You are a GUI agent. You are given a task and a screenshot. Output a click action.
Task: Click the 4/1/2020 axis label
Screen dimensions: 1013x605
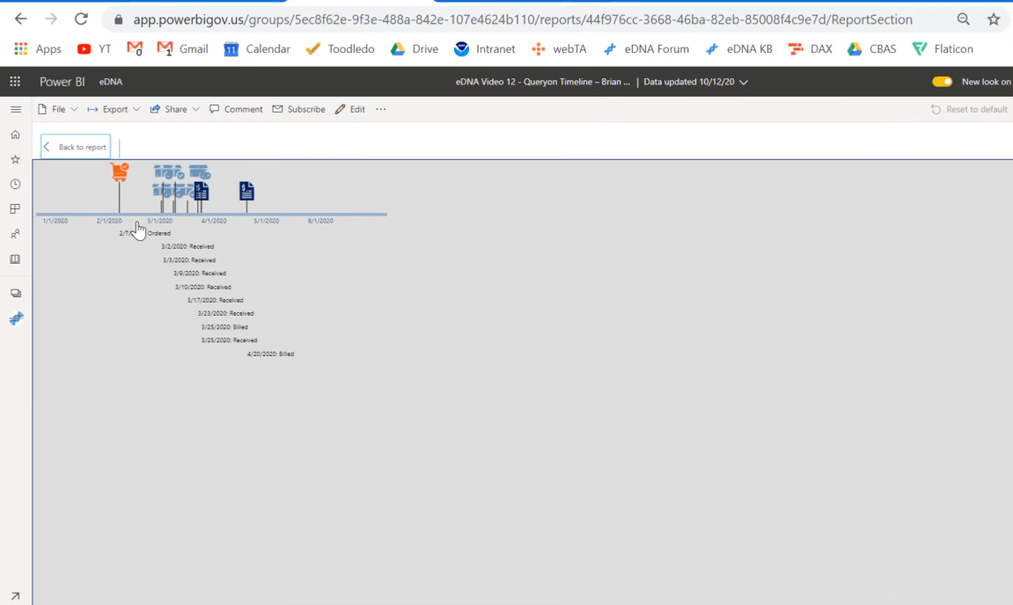214,221
